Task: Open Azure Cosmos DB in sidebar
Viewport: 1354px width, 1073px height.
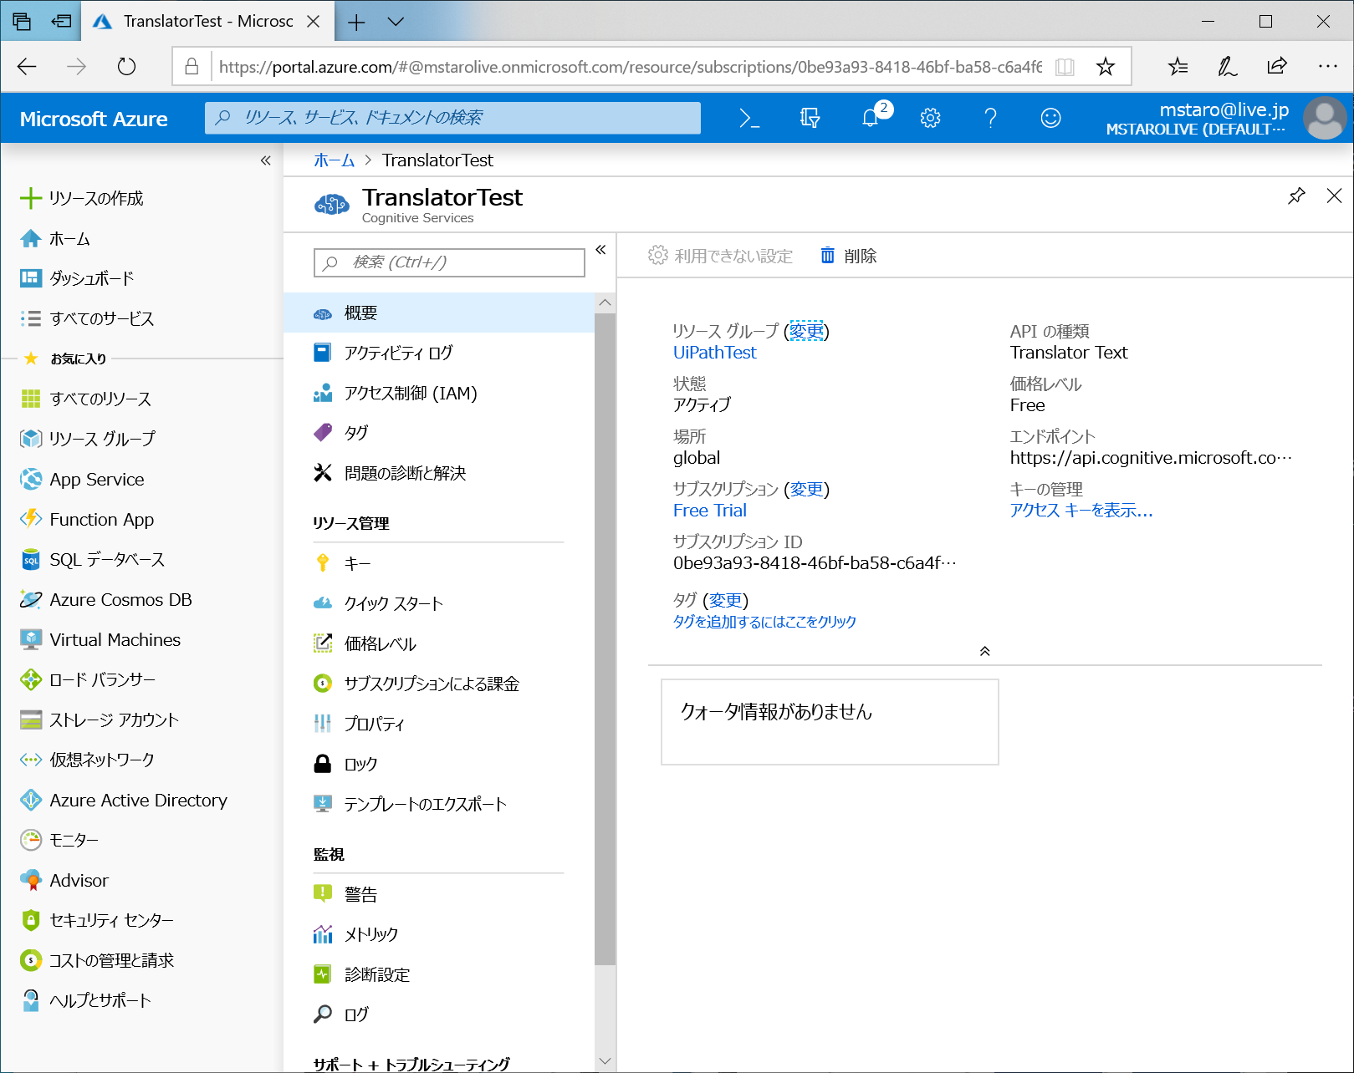Action: pos(142,599)
